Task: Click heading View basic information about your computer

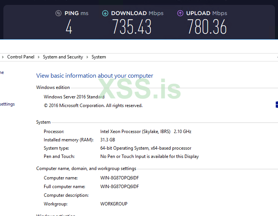Action: point(95,76)
